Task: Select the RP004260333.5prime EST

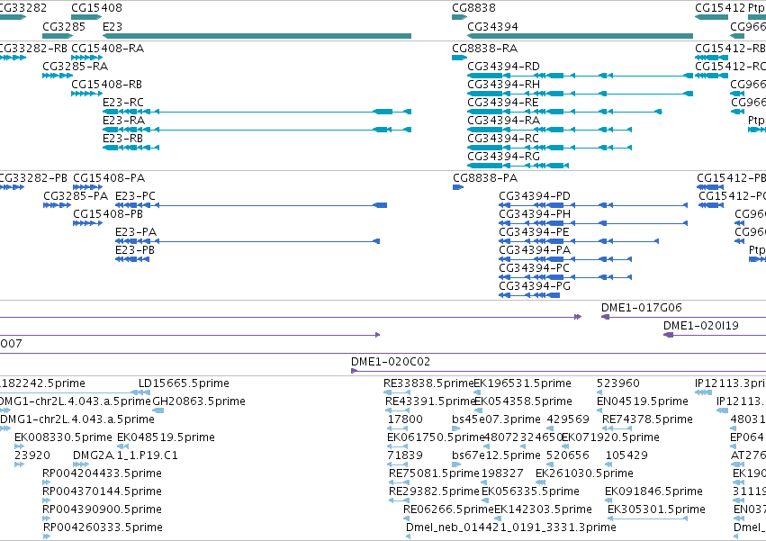Action: tap(47, 536)
